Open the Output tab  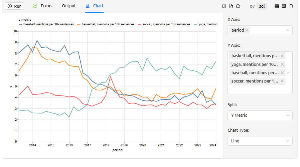[69, 6]
